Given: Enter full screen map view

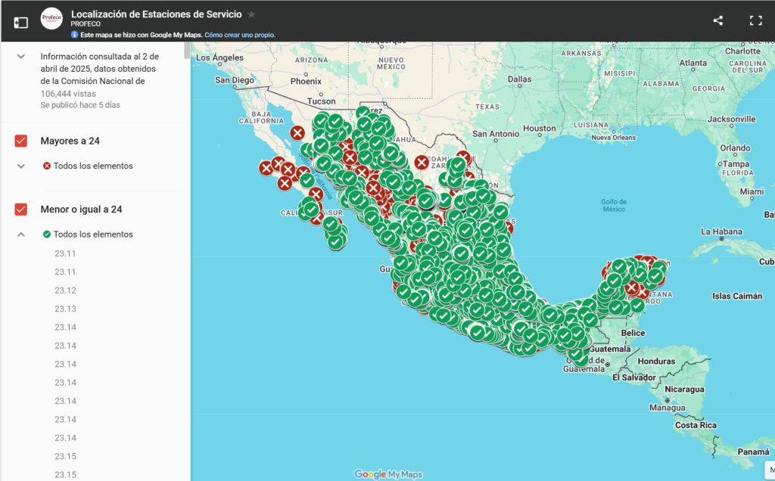Looking at the screenshot, I should click(755, 21).
